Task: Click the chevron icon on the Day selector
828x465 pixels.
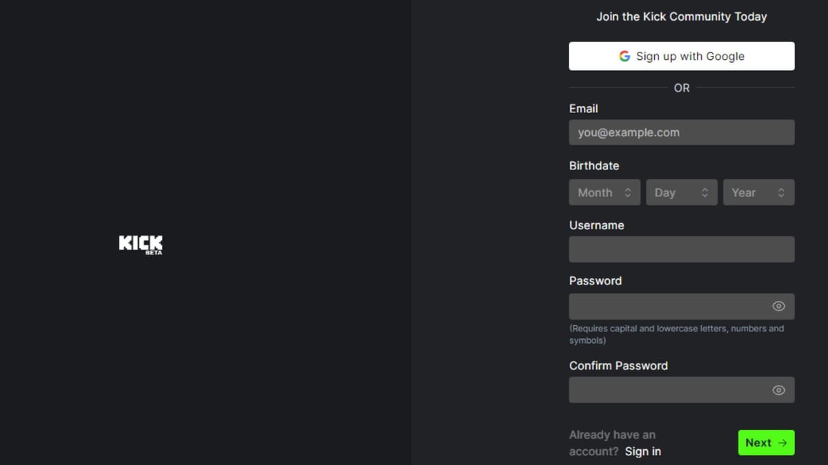Action: coord(705,192)
